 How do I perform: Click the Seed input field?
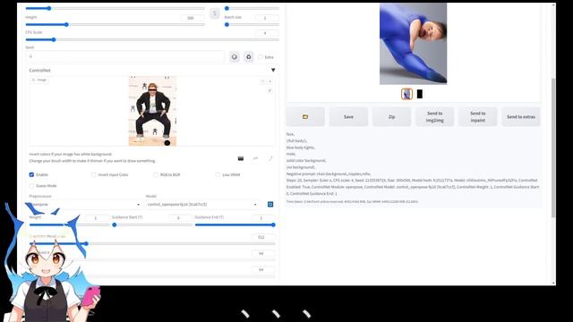(126, 56)
